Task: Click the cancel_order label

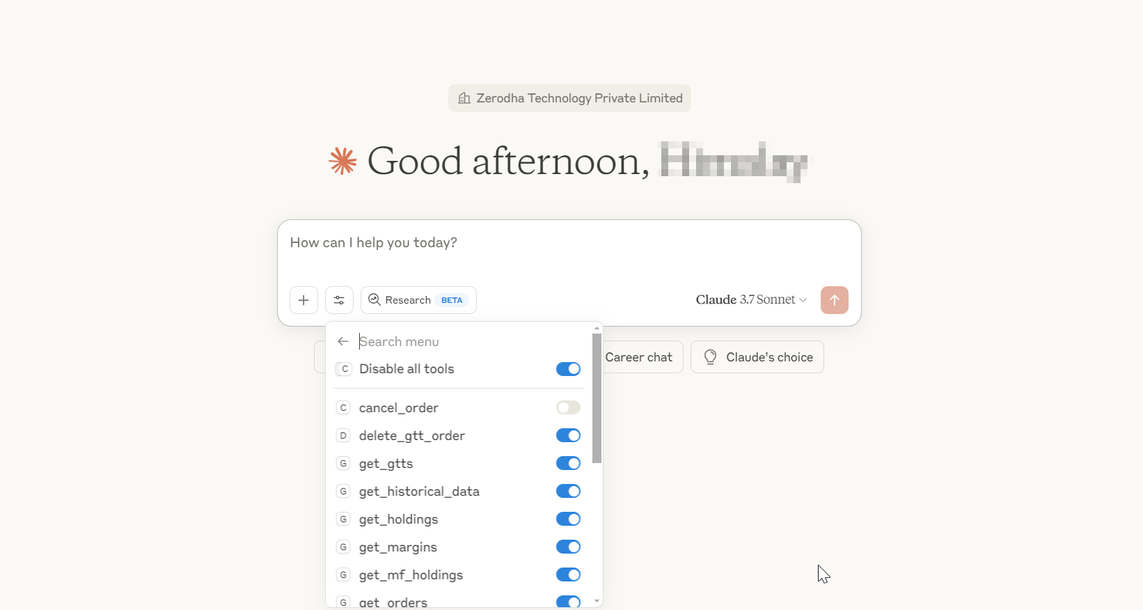Action: click(x=398, y=408)
